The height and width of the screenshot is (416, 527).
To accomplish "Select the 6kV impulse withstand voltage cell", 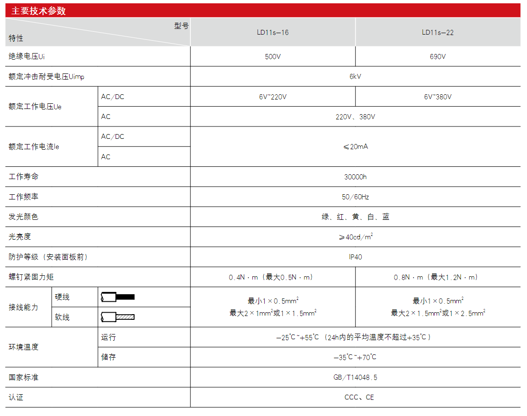I will 355,76.
